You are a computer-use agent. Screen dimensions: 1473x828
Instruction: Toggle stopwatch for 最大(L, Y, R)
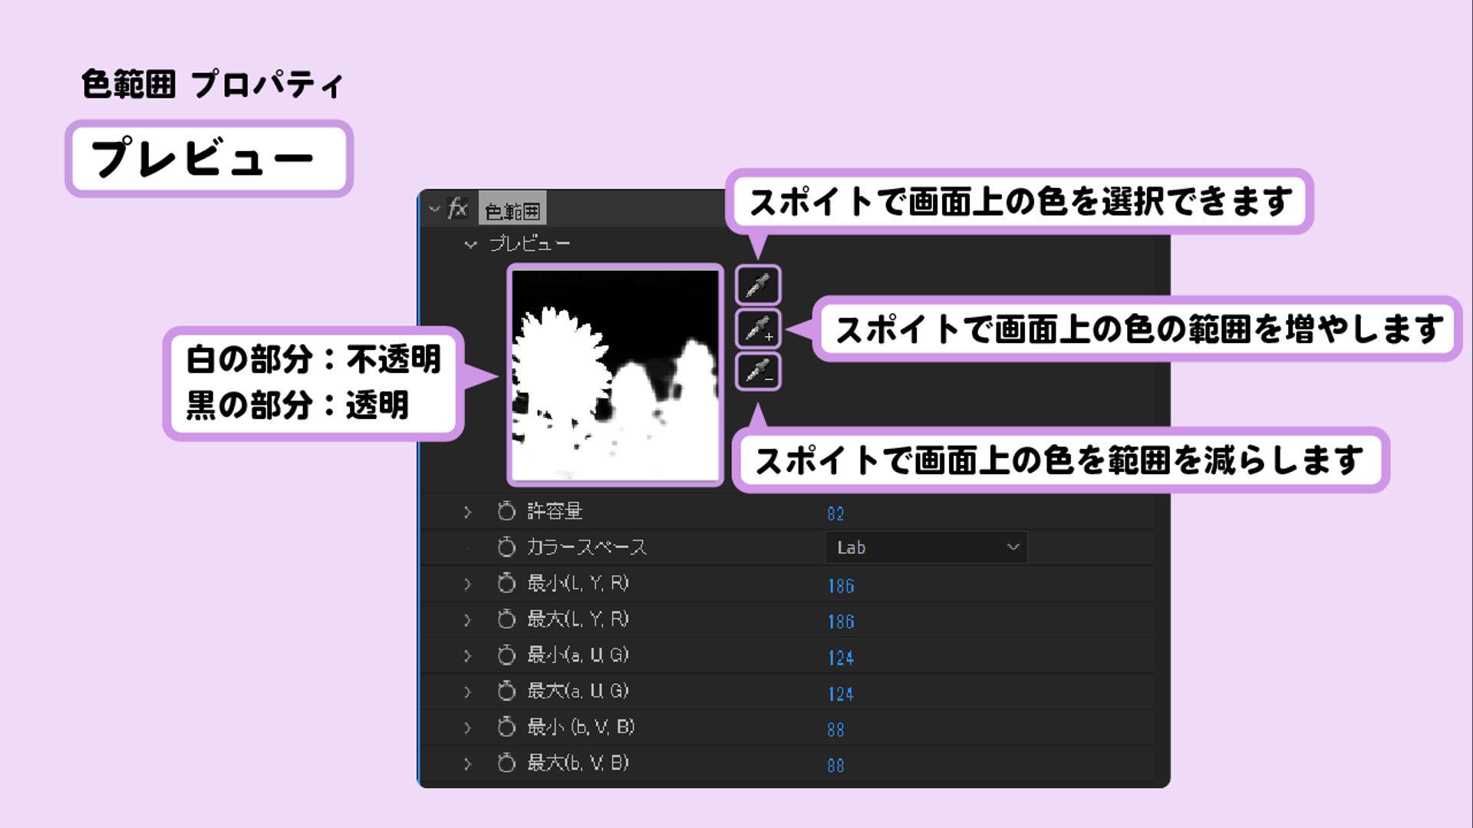506,619
